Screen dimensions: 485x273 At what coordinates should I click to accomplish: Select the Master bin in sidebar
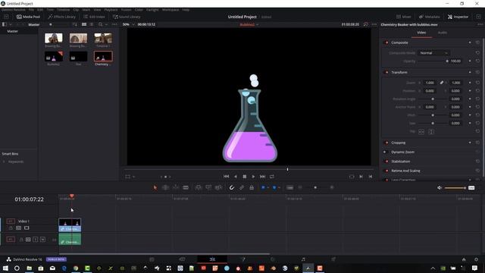coord(13,31)
